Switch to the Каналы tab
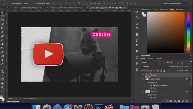Viewport: 193px width, 109px height. pos(150,58)
